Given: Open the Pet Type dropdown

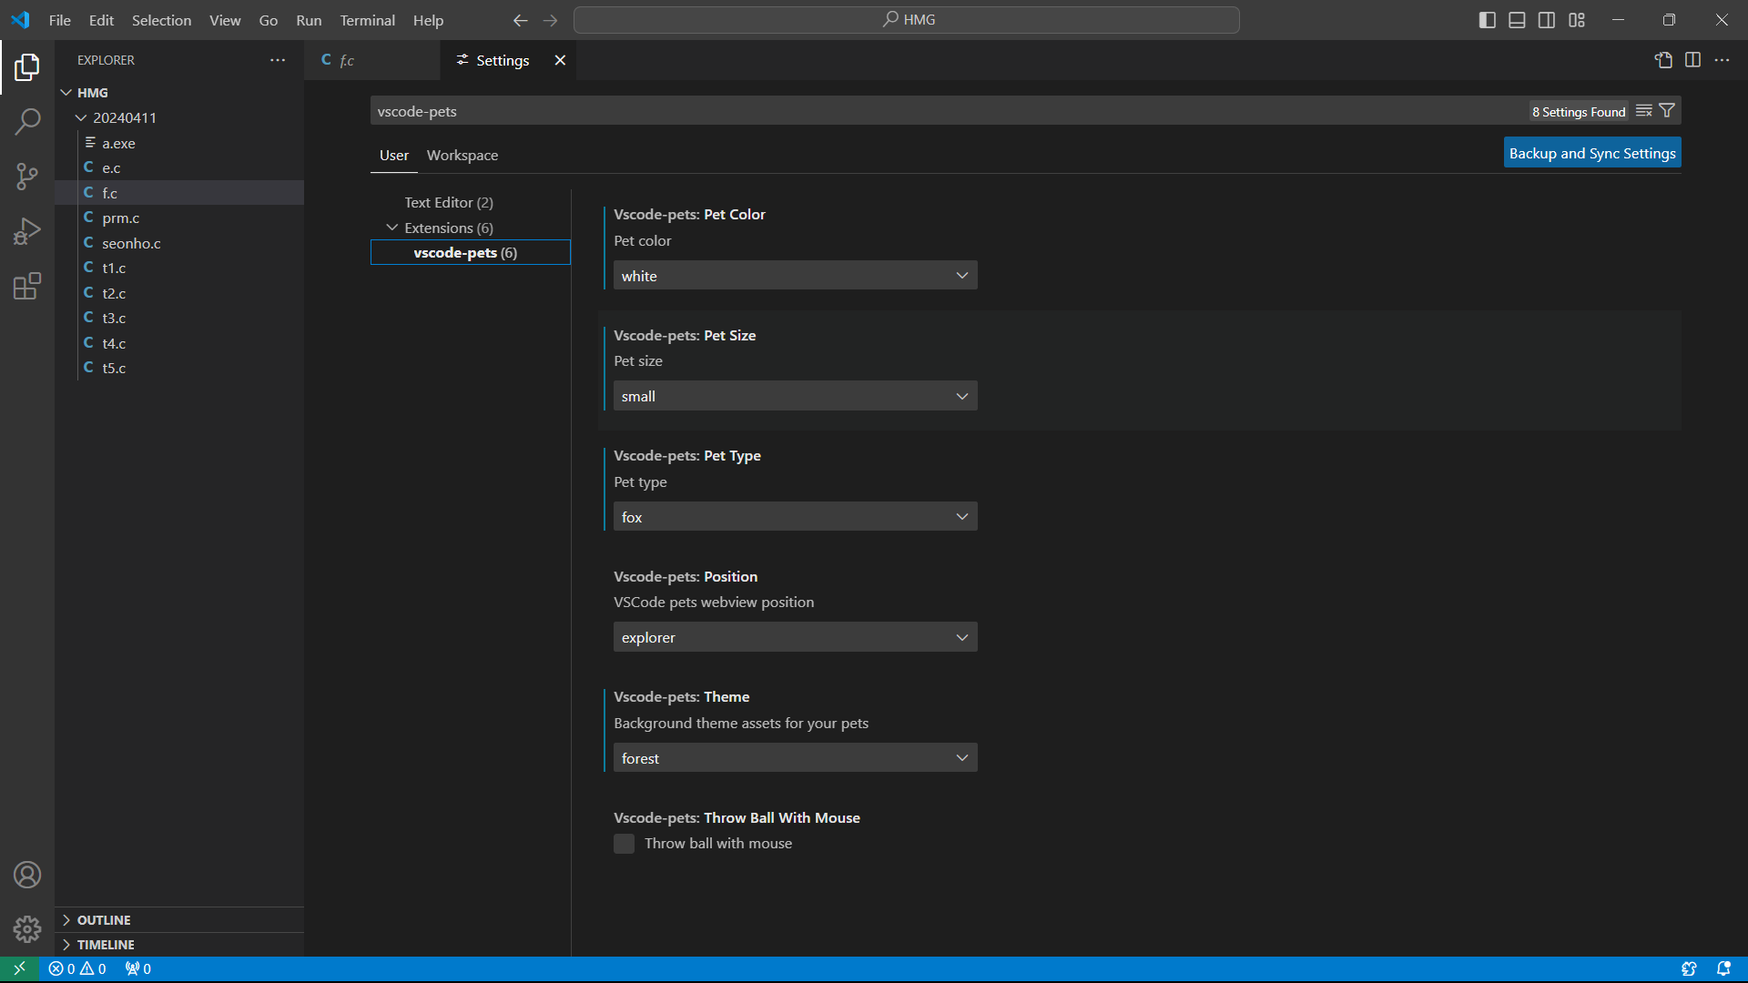Looking at the screenshot, I should [795, 517].
